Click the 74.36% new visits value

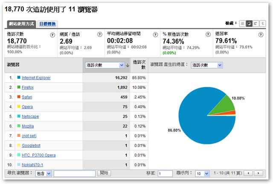click(173, 42)
